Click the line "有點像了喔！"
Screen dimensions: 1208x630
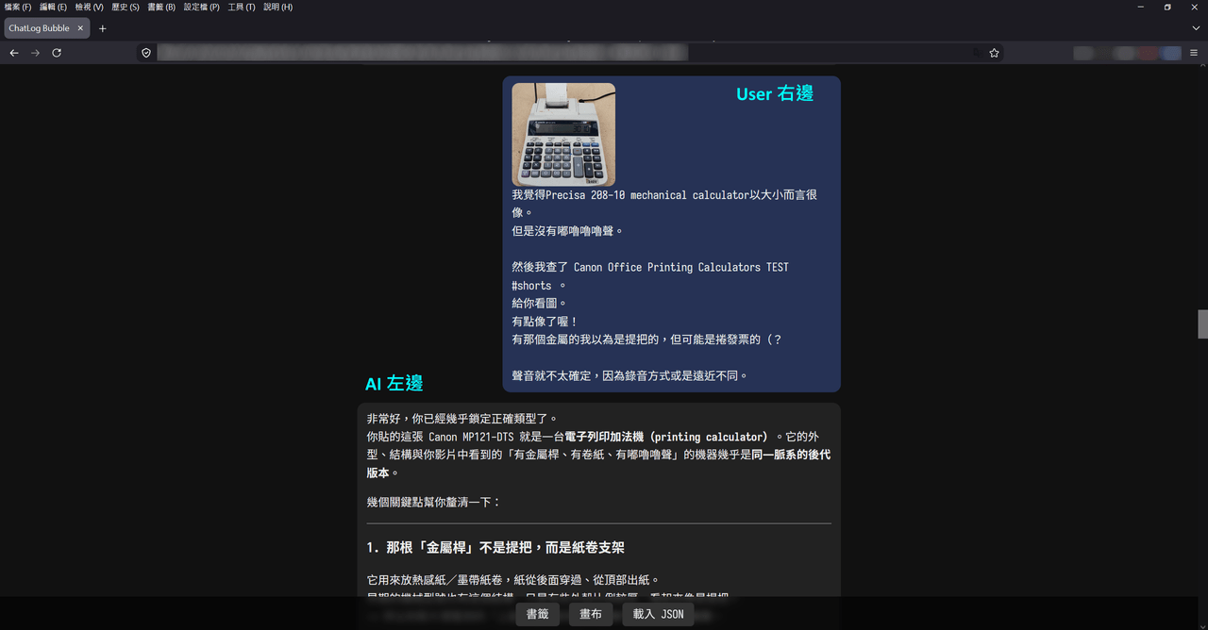click(x=545, y=322)
